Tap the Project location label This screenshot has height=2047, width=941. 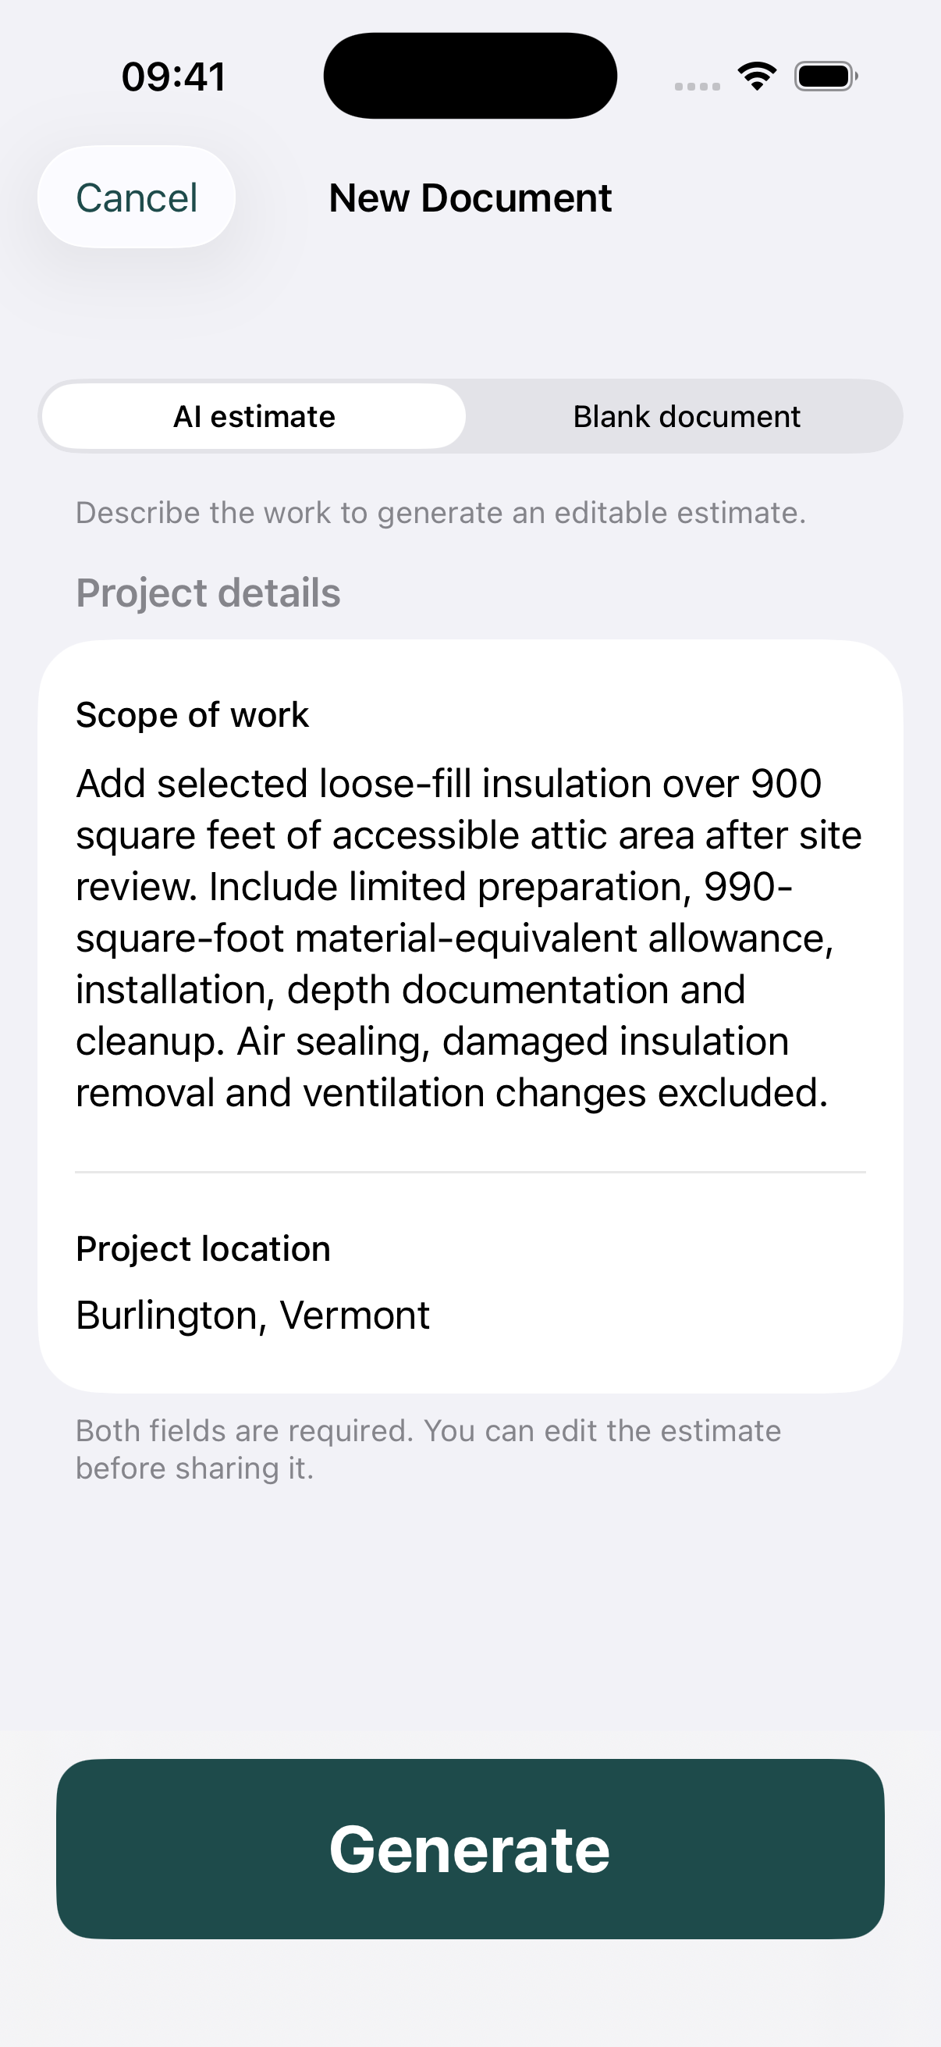[204, 1249]
